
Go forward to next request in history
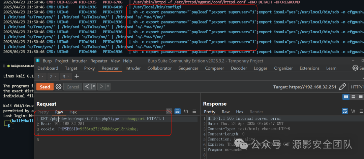(x=101, y=87)
